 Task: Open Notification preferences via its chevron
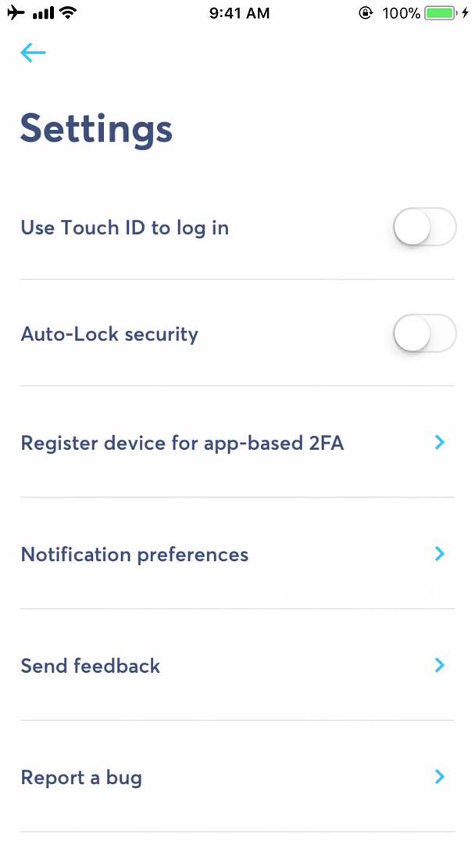439,554
